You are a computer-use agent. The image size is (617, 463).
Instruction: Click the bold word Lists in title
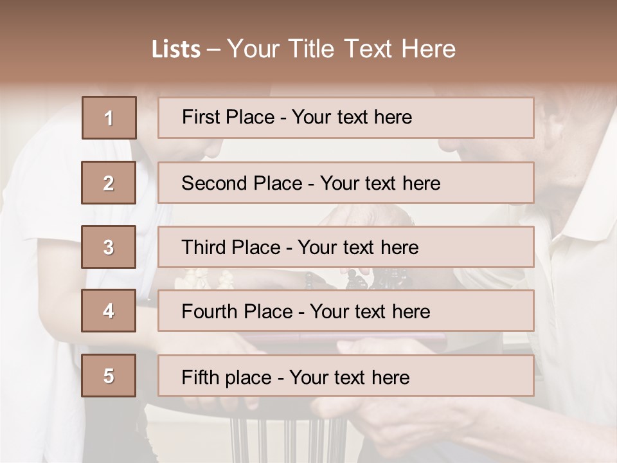tap(176, 50)
